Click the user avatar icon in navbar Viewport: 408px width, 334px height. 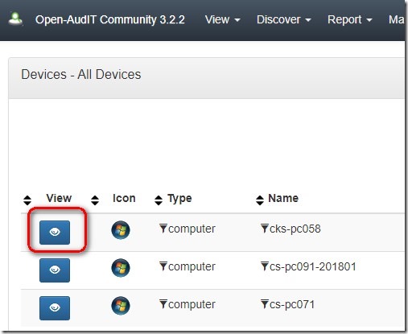(x=15, y=19)
